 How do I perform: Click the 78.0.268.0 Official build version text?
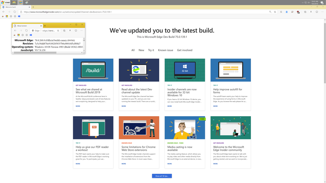coord(55,40)
